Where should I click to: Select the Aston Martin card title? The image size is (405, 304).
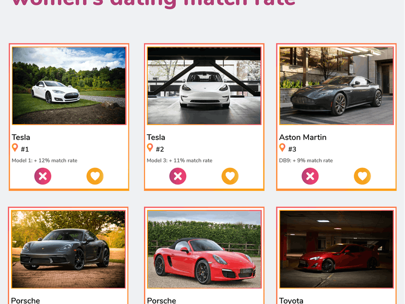click(302, 137)
